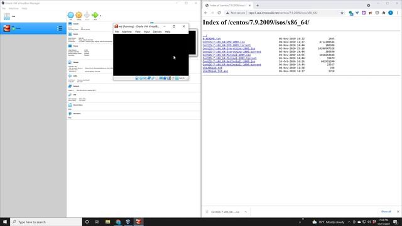Open the Chrome profile avatar
This screenshot has width=402, height=226.
click(x=391, y=13)
